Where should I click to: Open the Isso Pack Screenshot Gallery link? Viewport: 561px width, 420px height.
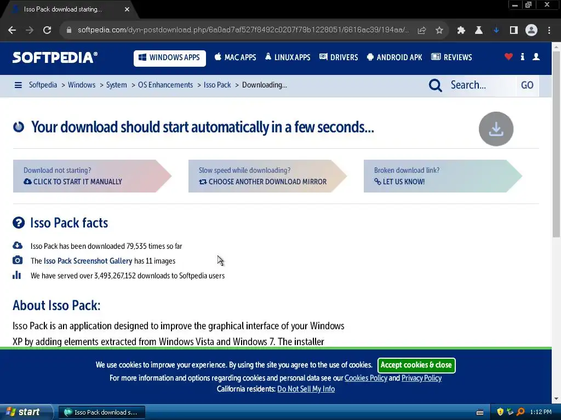pos(88,261)
